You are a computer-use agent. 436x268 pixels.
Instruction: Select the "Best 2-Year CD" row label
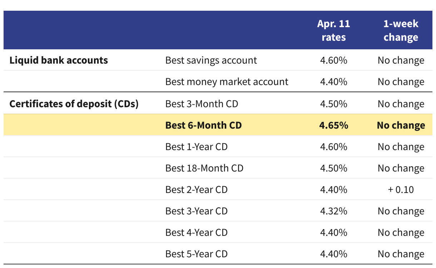[x=196, y=189]
